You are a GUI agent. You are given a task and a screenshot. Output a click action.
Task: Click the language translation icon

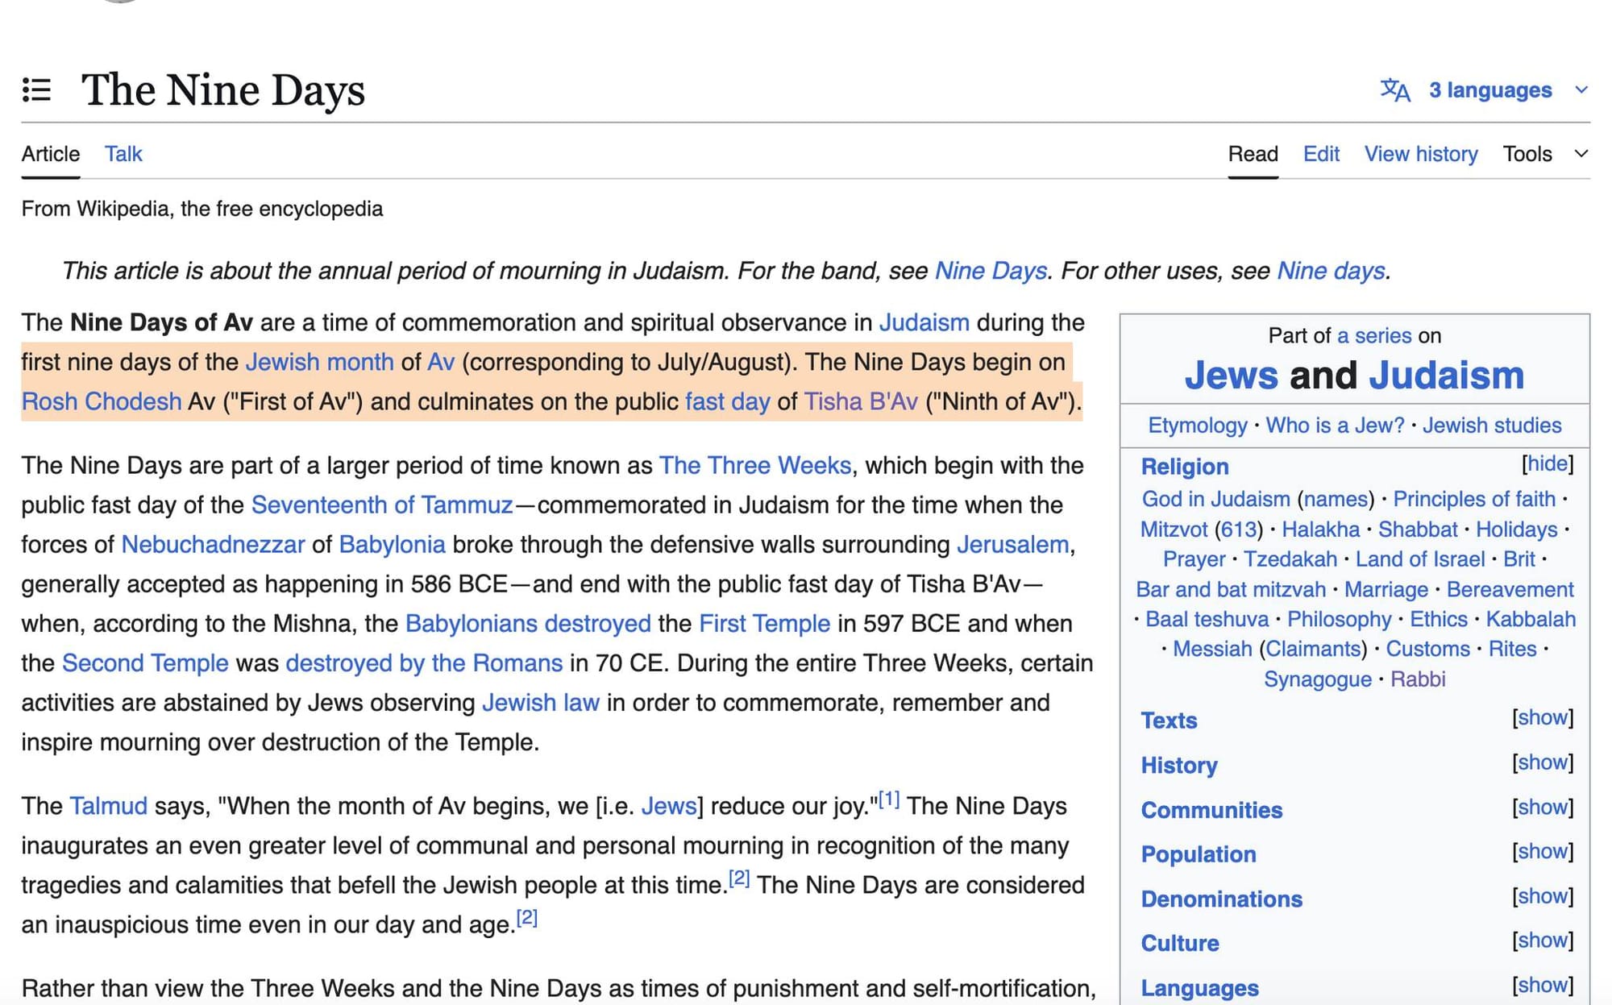coord(1395,89)
